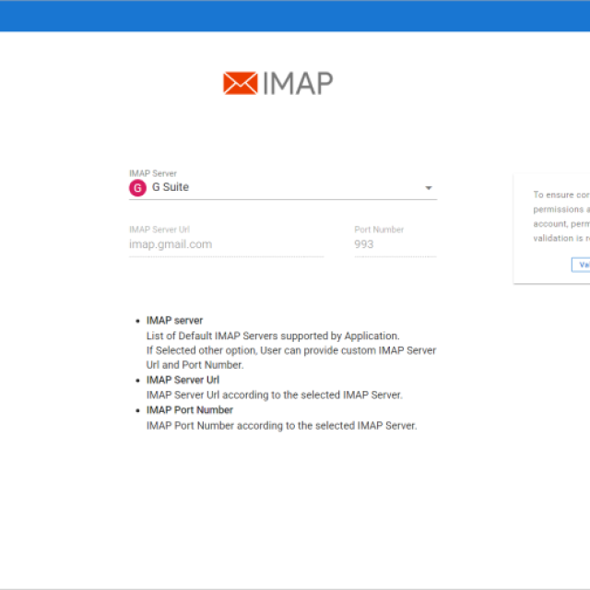Expand the IMAP Server dropdown arrow
The image size is (590, 590).
(x=428, y=188)
